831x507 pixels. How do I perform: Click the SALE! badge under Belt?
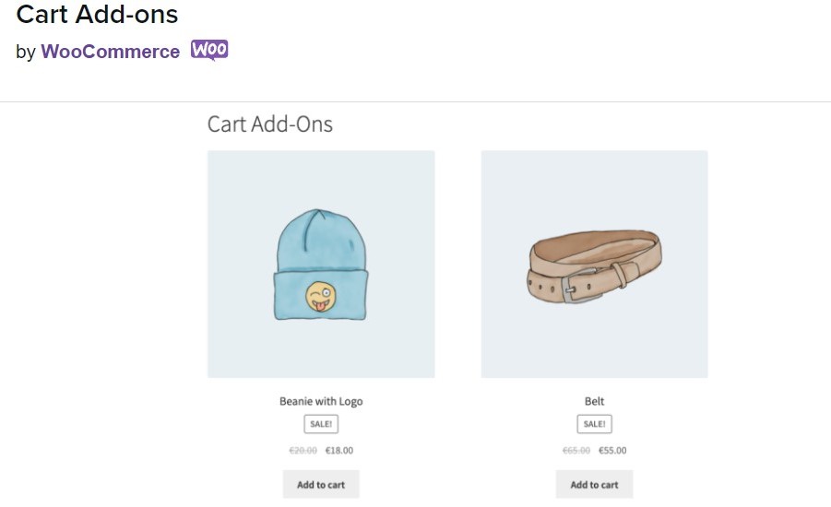click(595, 424)
